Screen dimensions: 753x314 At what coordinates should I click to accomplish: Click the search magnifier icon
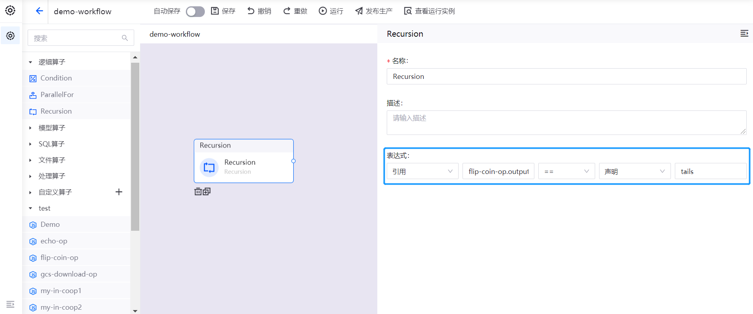click(125, 38)
